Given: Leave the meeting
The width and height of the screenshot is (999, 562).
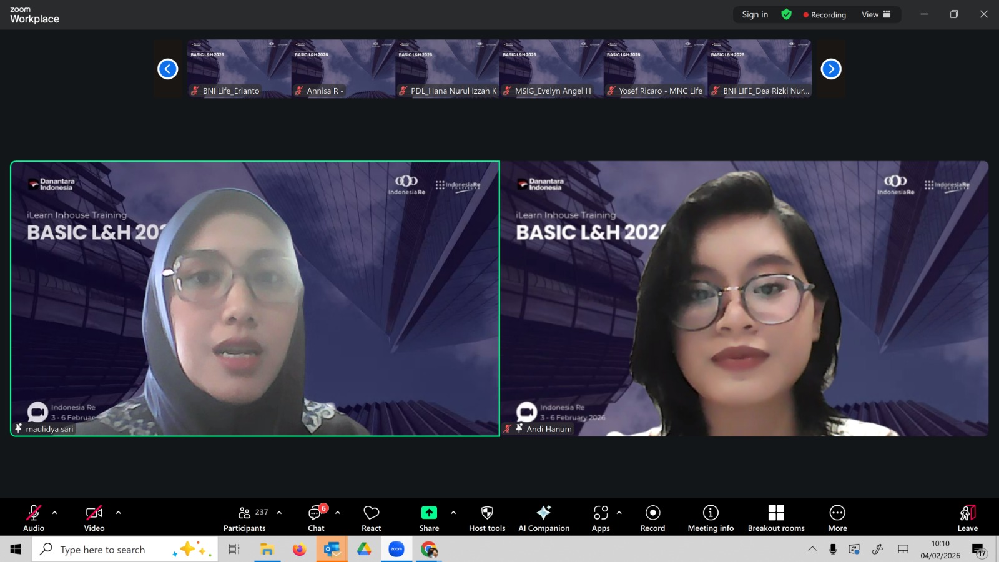Looking at the screenshot, I should tap(967, 518).
